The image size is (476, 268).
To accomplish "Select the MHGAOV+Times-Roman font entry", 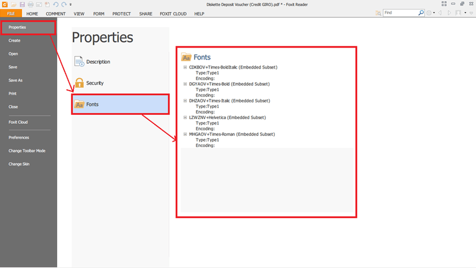I will coord(232,134).
